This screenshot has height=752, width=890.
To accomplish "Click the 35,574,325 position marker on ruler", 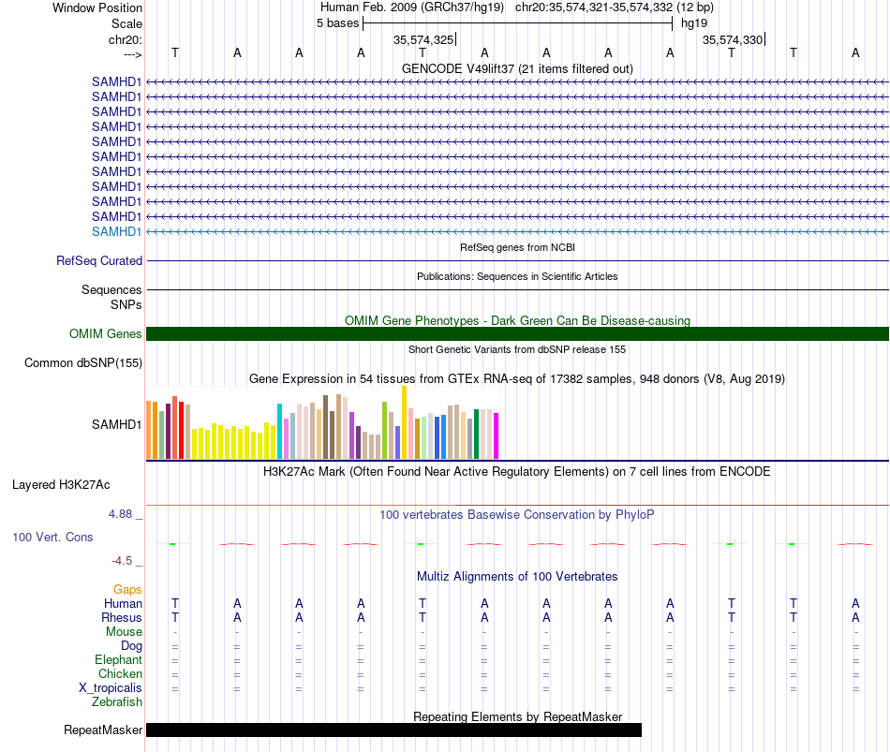I will point(424,39).
